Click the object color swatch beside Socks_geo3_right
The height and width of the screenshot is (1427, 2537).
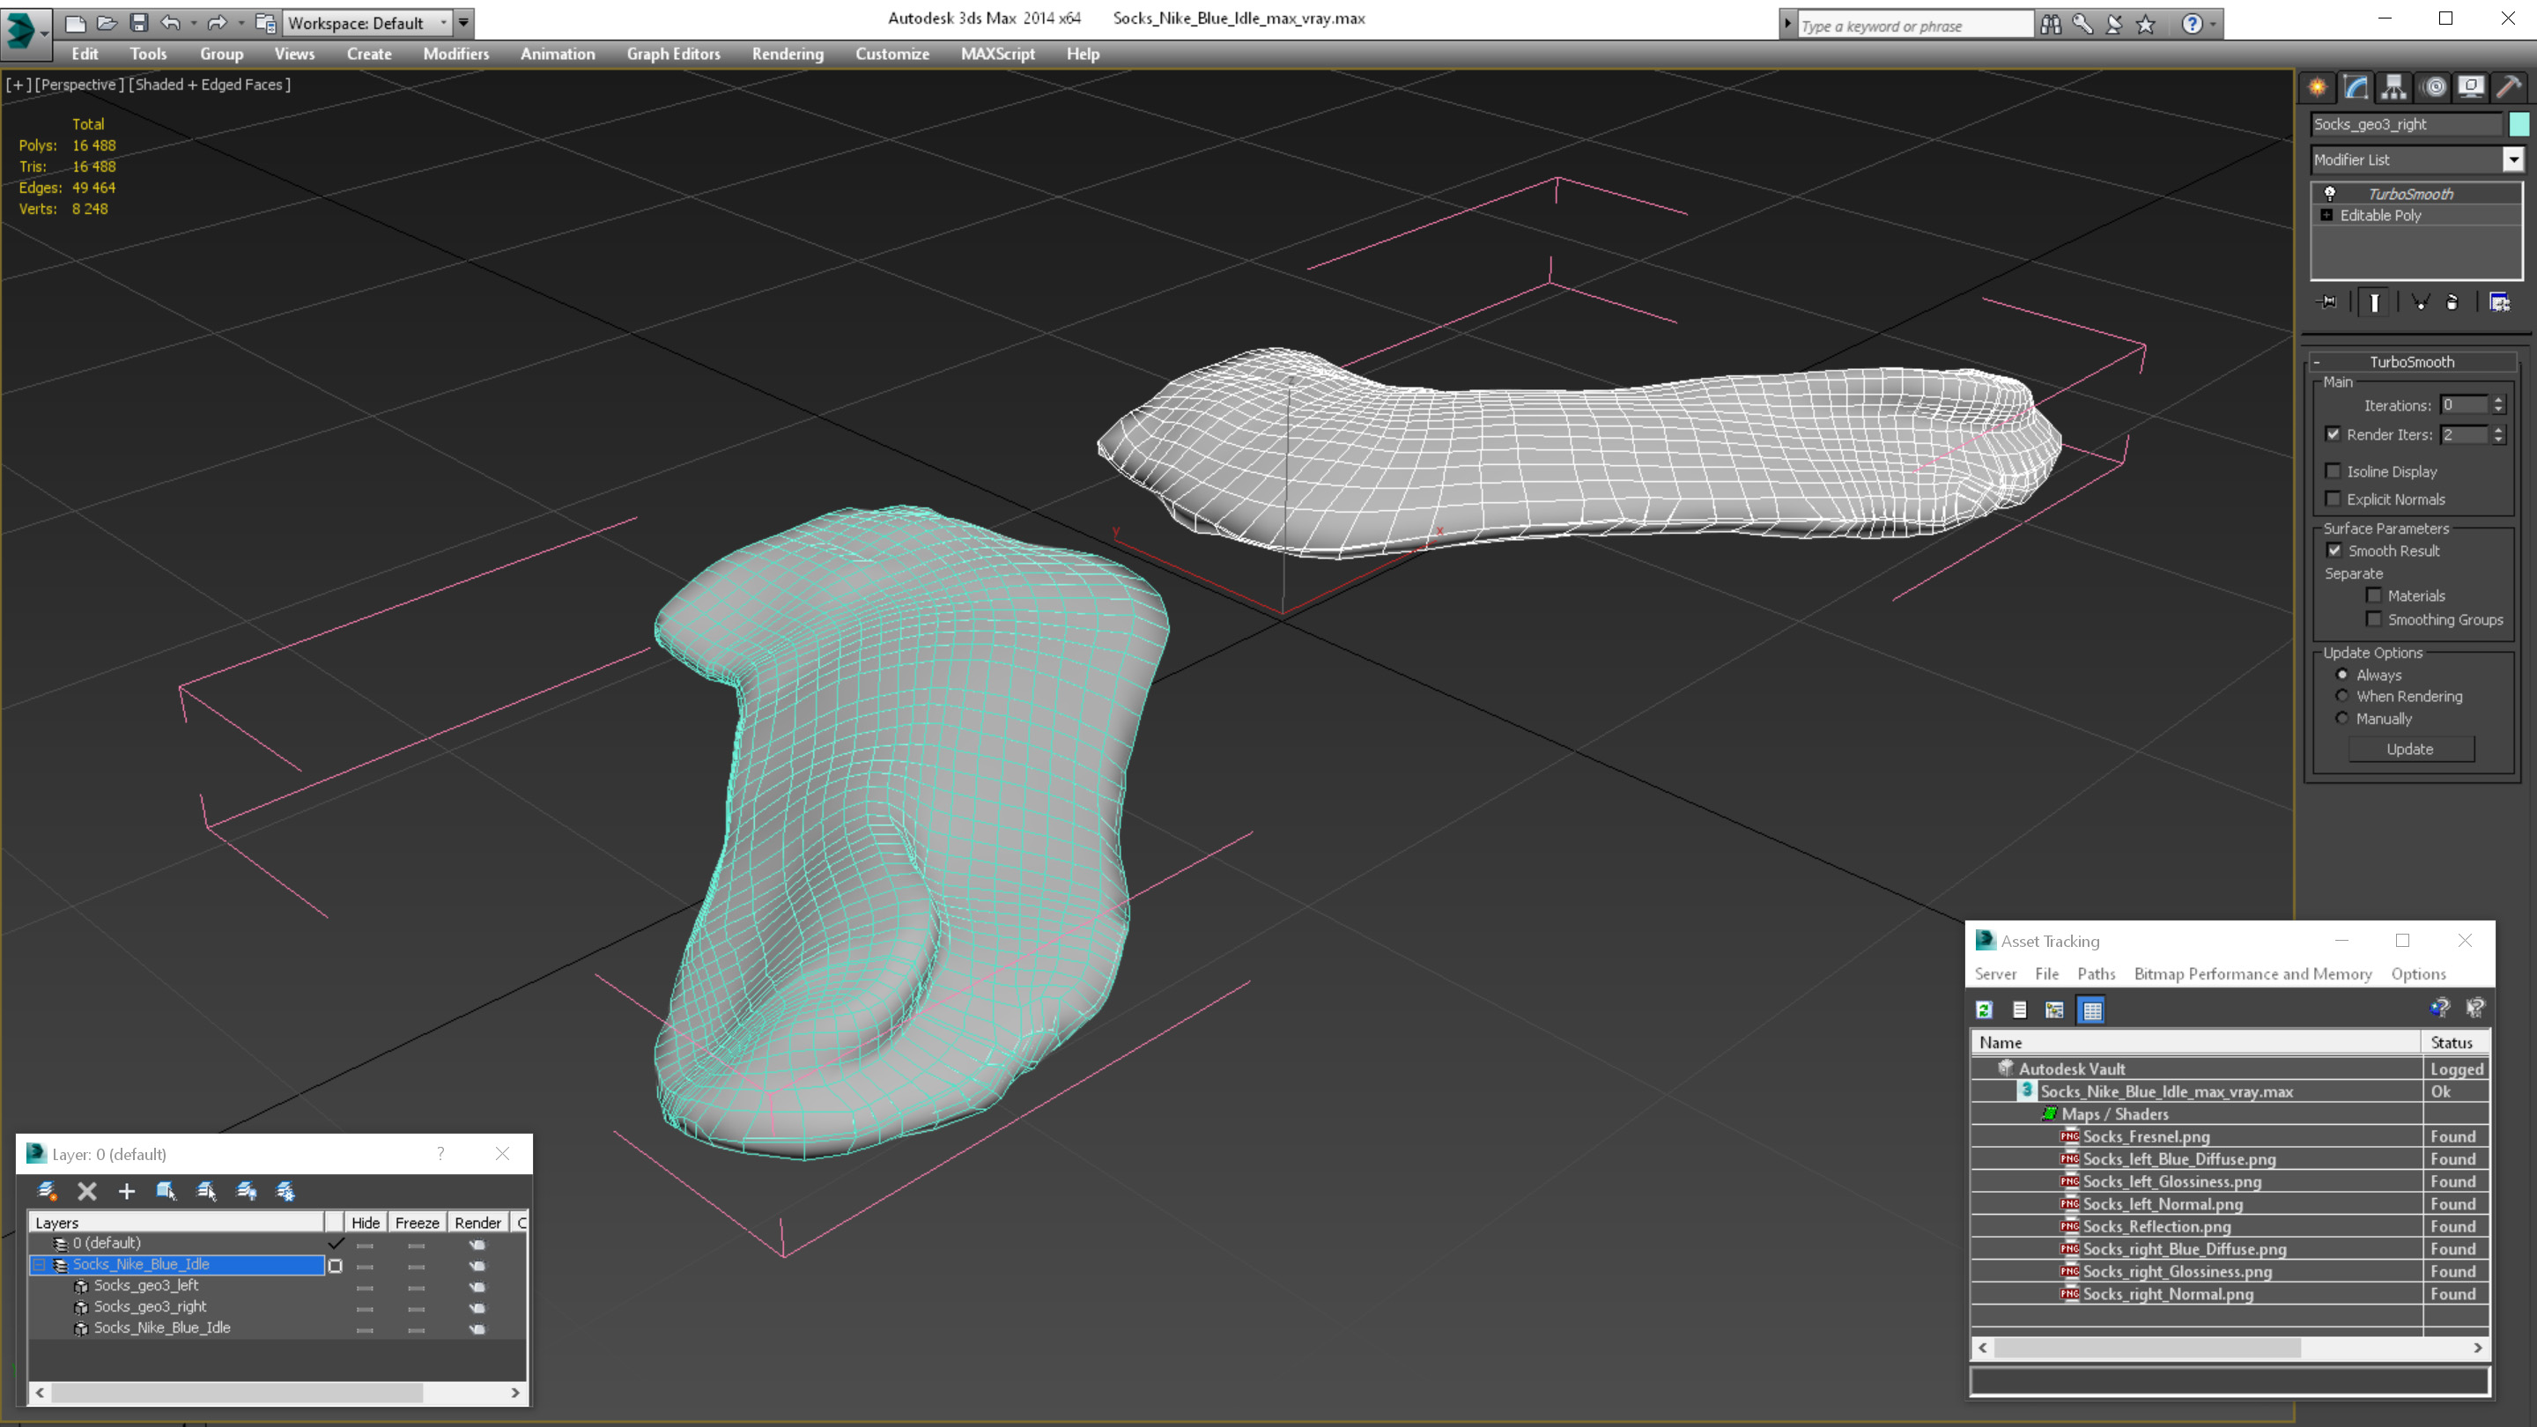point(2519,124)
